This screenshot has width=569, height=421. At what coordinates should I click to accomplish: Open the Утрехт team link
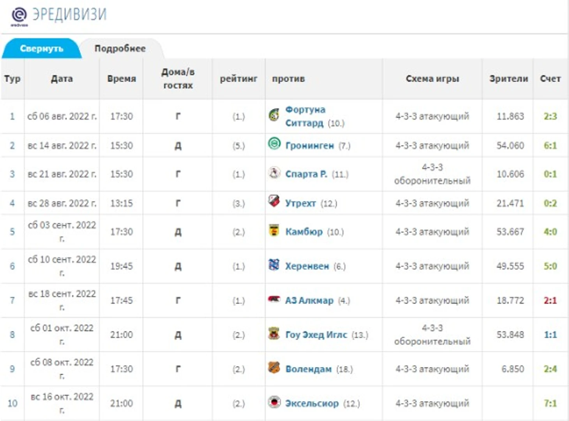[300, 203]
